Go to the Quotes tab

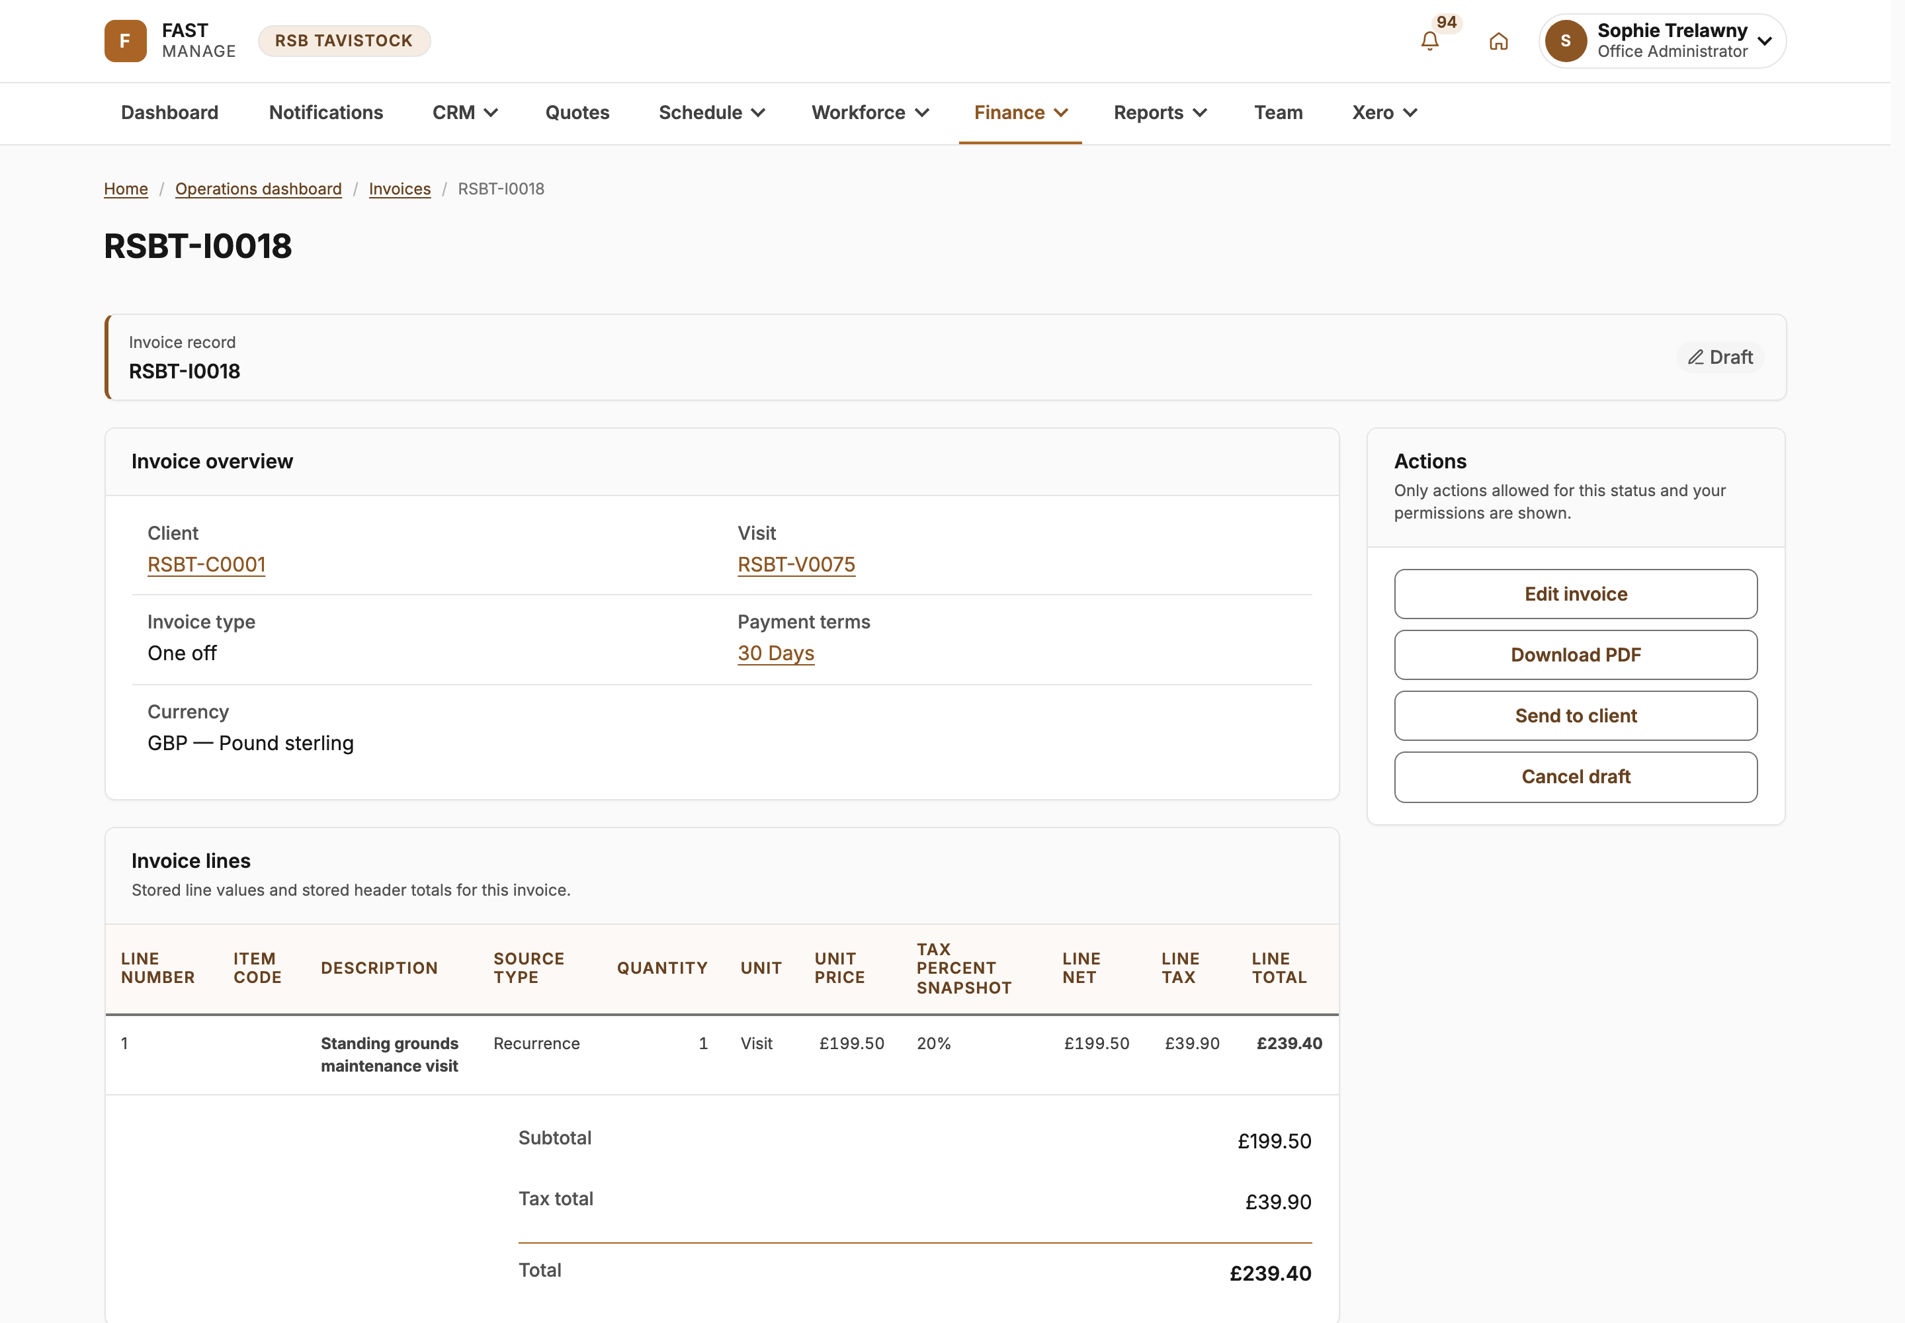click(577, 112)
